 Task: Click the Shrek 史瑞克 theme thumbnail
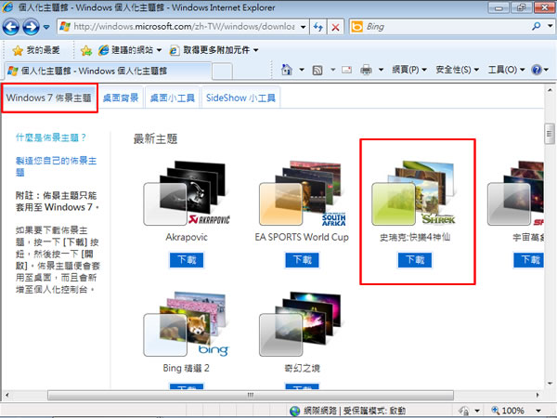pyautogui.click(x=414, y=193)
